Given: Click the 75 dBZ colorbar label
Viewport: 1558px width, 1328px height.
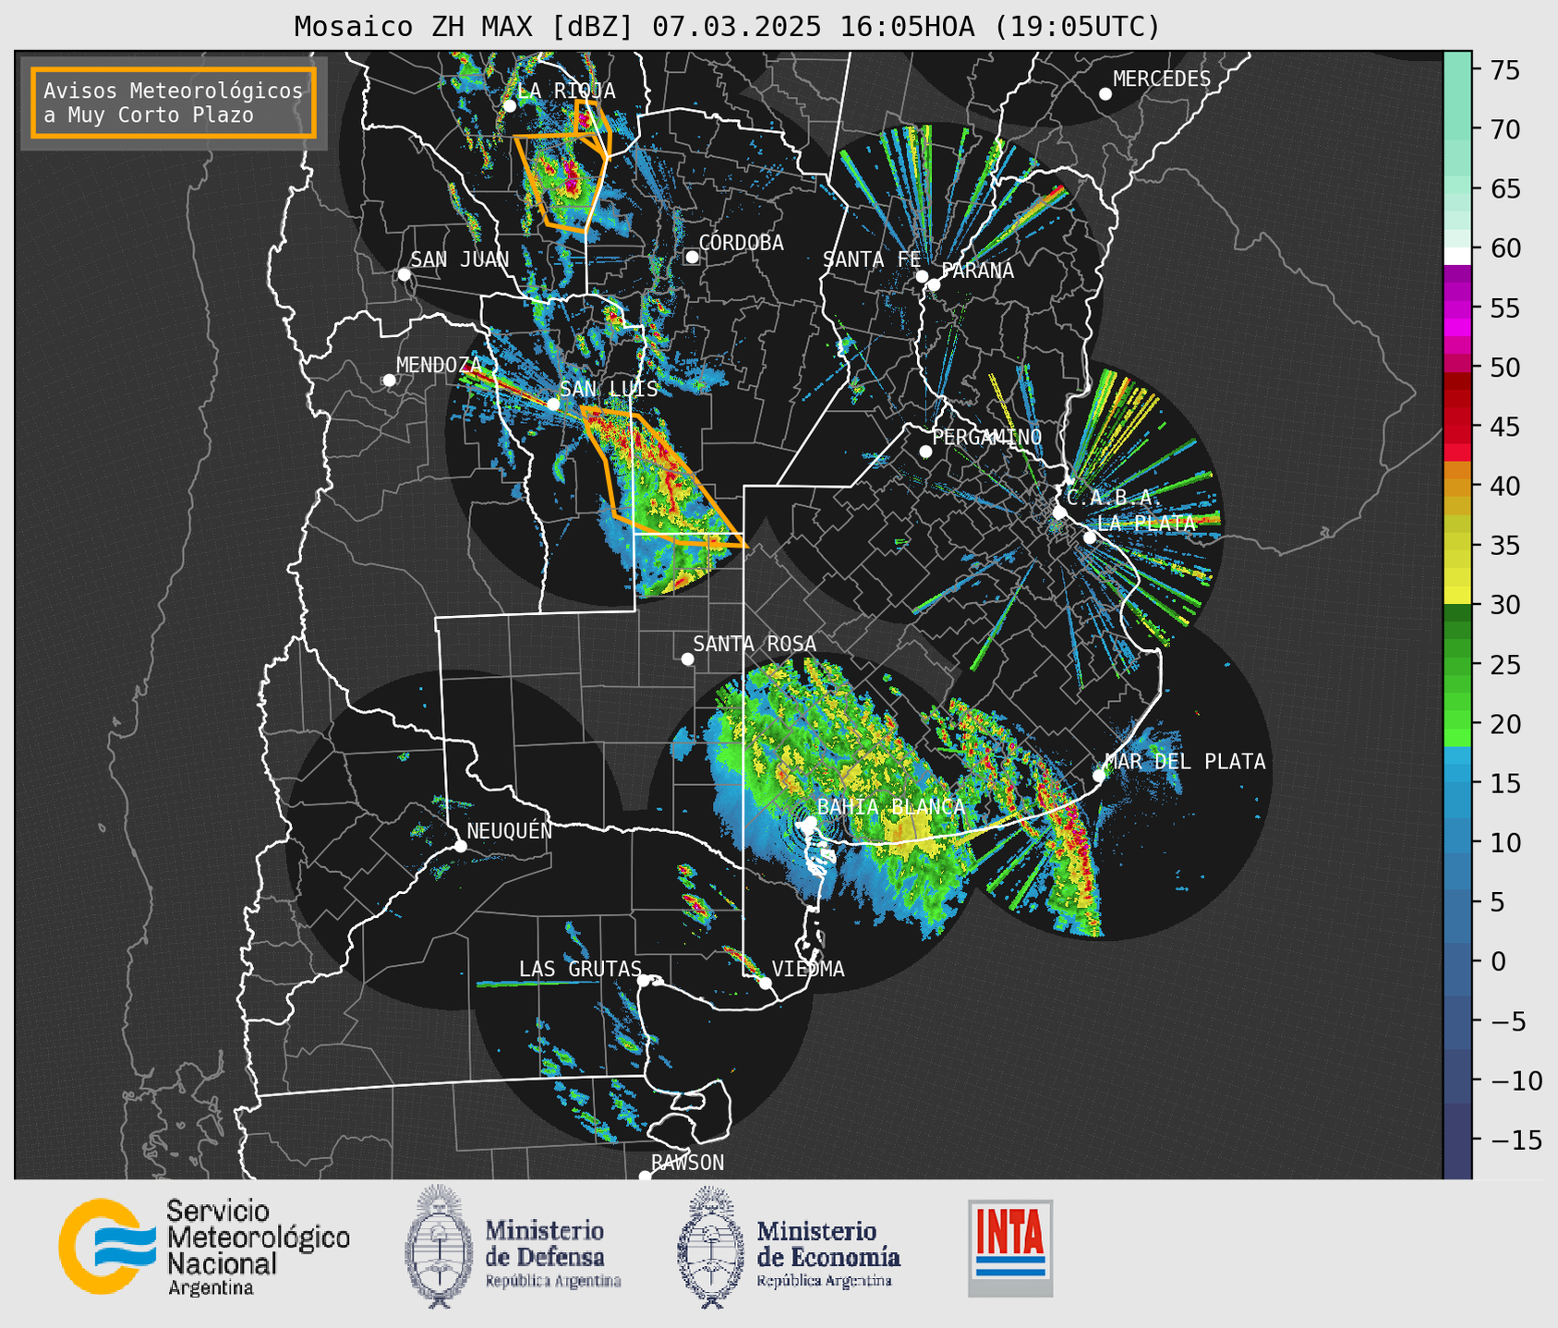Looking at the screenshot, I should click(x=1504, y=71).
